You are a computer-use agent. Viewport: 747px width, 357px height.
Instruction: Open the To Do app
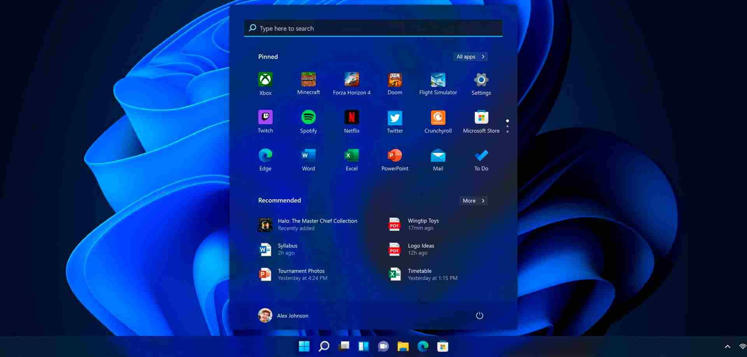coord(481,160)
